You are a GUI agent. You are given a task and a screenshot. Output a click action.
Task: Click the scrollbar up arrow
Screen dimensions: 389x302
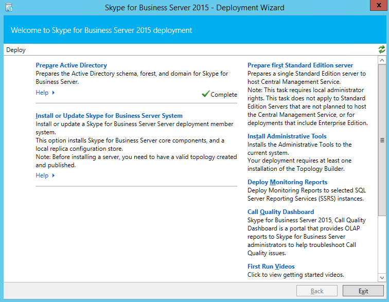[382, 60]
